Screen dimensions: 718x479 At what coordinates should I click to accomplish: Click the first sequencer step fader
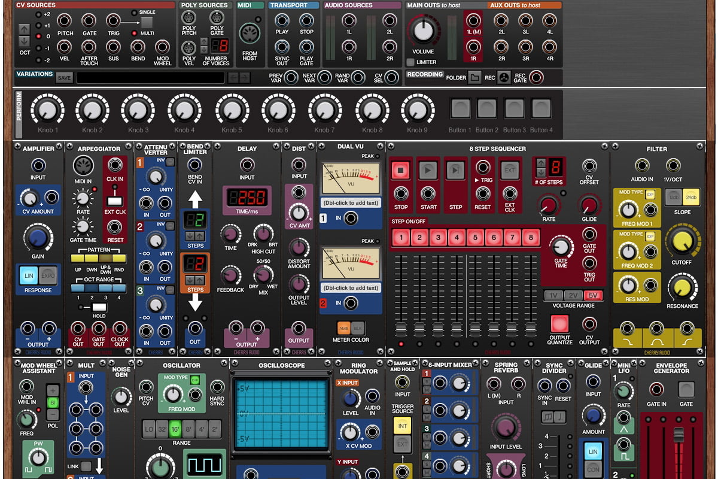click(x=401, y=331)
